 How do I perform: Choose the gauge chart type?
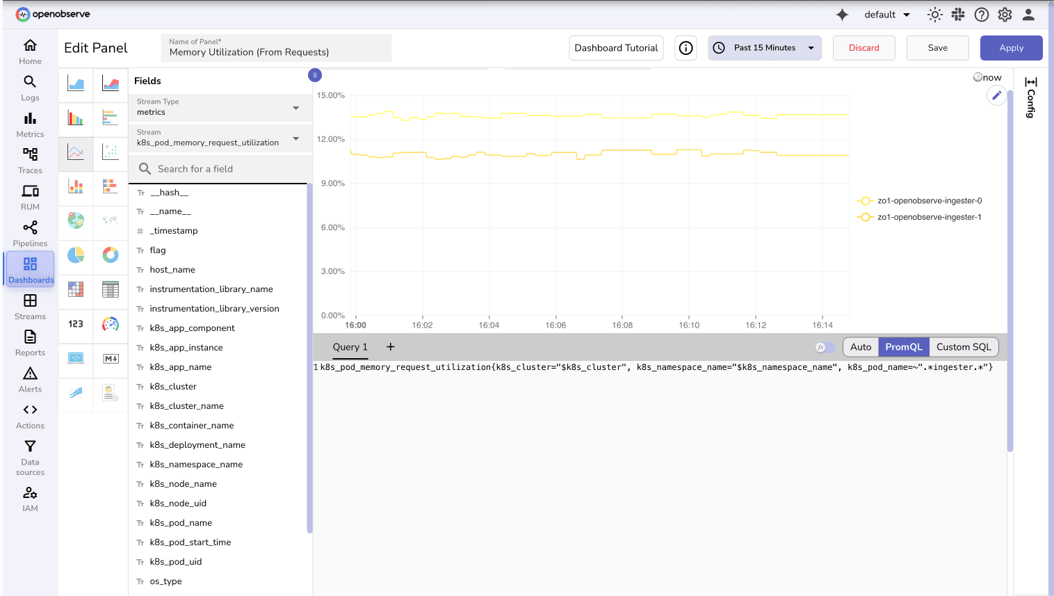(x=110, y=324)
